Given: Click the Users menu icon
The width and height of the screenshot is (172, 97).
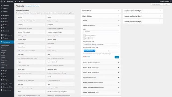Looking at the screenshot, I should (x=2, y=74).
